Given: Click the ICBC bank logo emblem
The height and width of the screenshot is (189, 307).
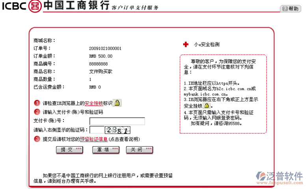Looking at the screenshot, I should [35, 6].
